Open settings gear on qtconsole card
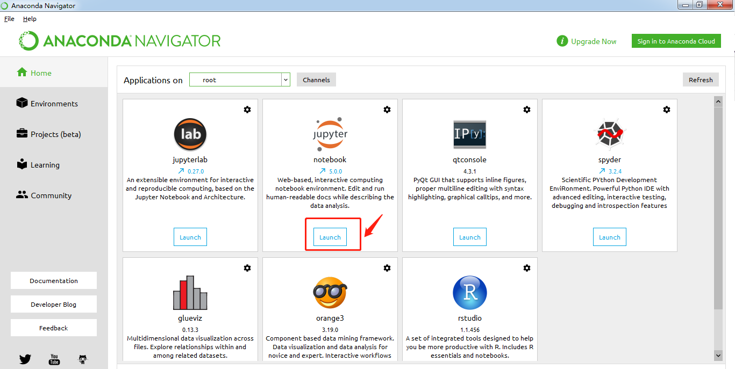735x369 pixels. coord(527,110)
